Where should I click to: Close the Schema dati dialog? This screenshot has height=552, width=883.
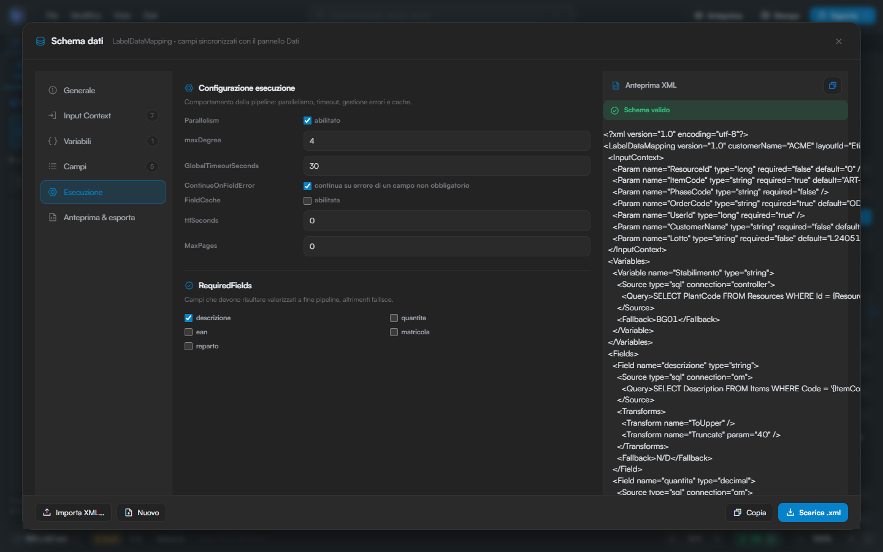click(x=839, y=41)
